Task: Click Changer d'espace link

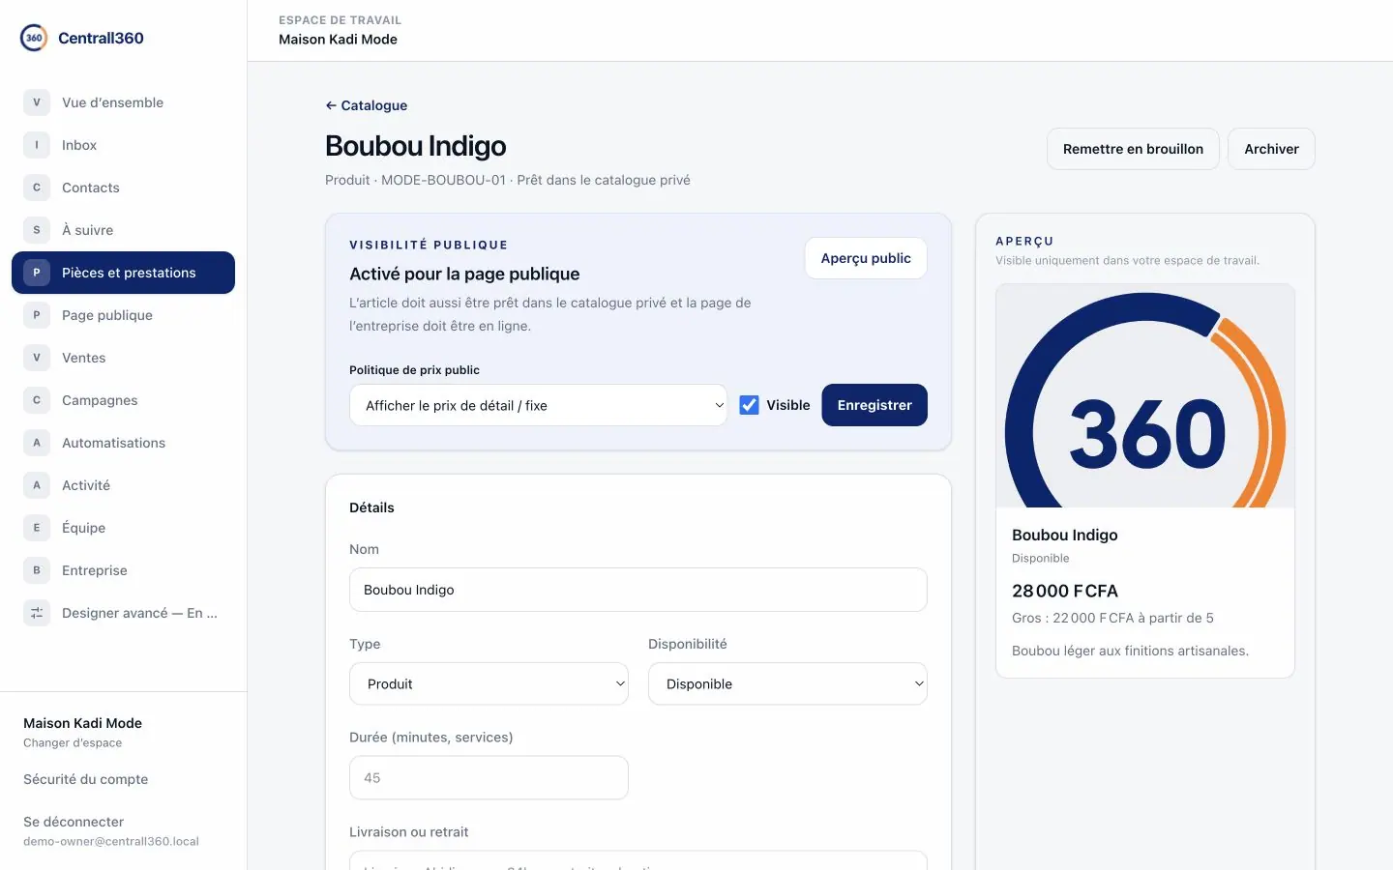Action: click(x=73, y=743)
